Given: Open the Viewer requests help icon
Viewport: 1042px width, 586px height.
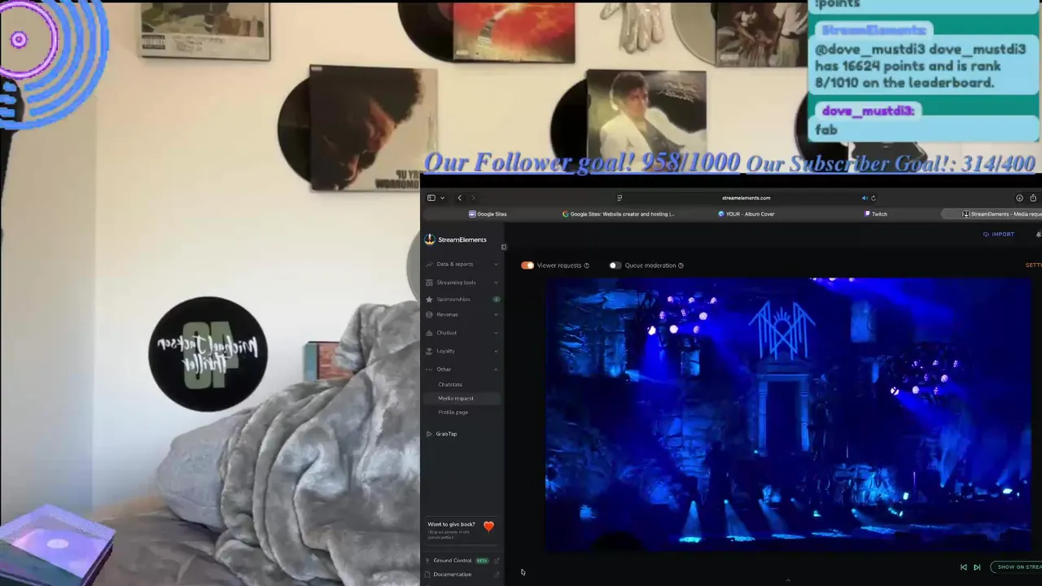Looking at the screenshot, I should (x=586, y=265).
